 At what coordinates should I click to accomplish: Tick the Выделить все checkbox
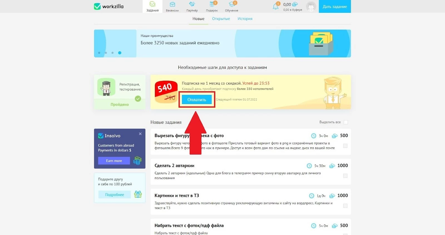point(346,122)
